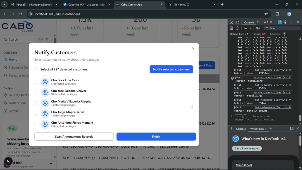Click the avatar icon for Cbo Antonioni Flores Mamani

point(45,124)
